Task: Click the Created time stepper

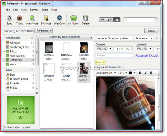Action: [x=132, y=49]
